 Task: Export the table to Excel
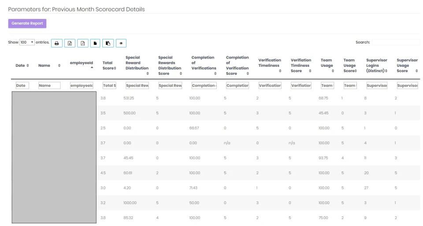(x=70, y=43)
